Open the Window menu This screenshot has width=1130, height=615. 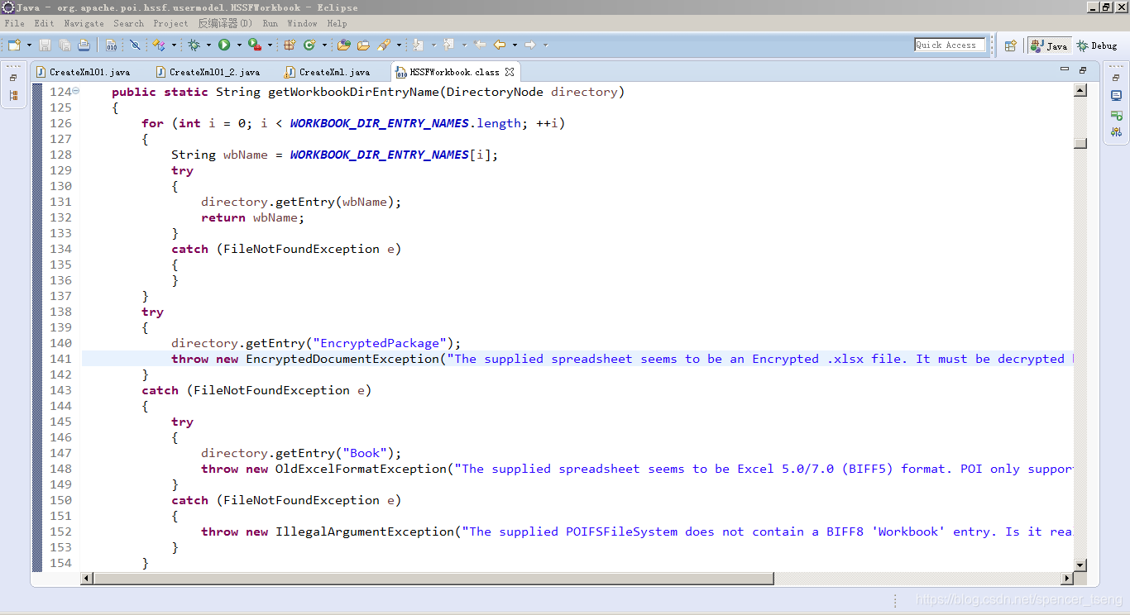coord(302,23)
